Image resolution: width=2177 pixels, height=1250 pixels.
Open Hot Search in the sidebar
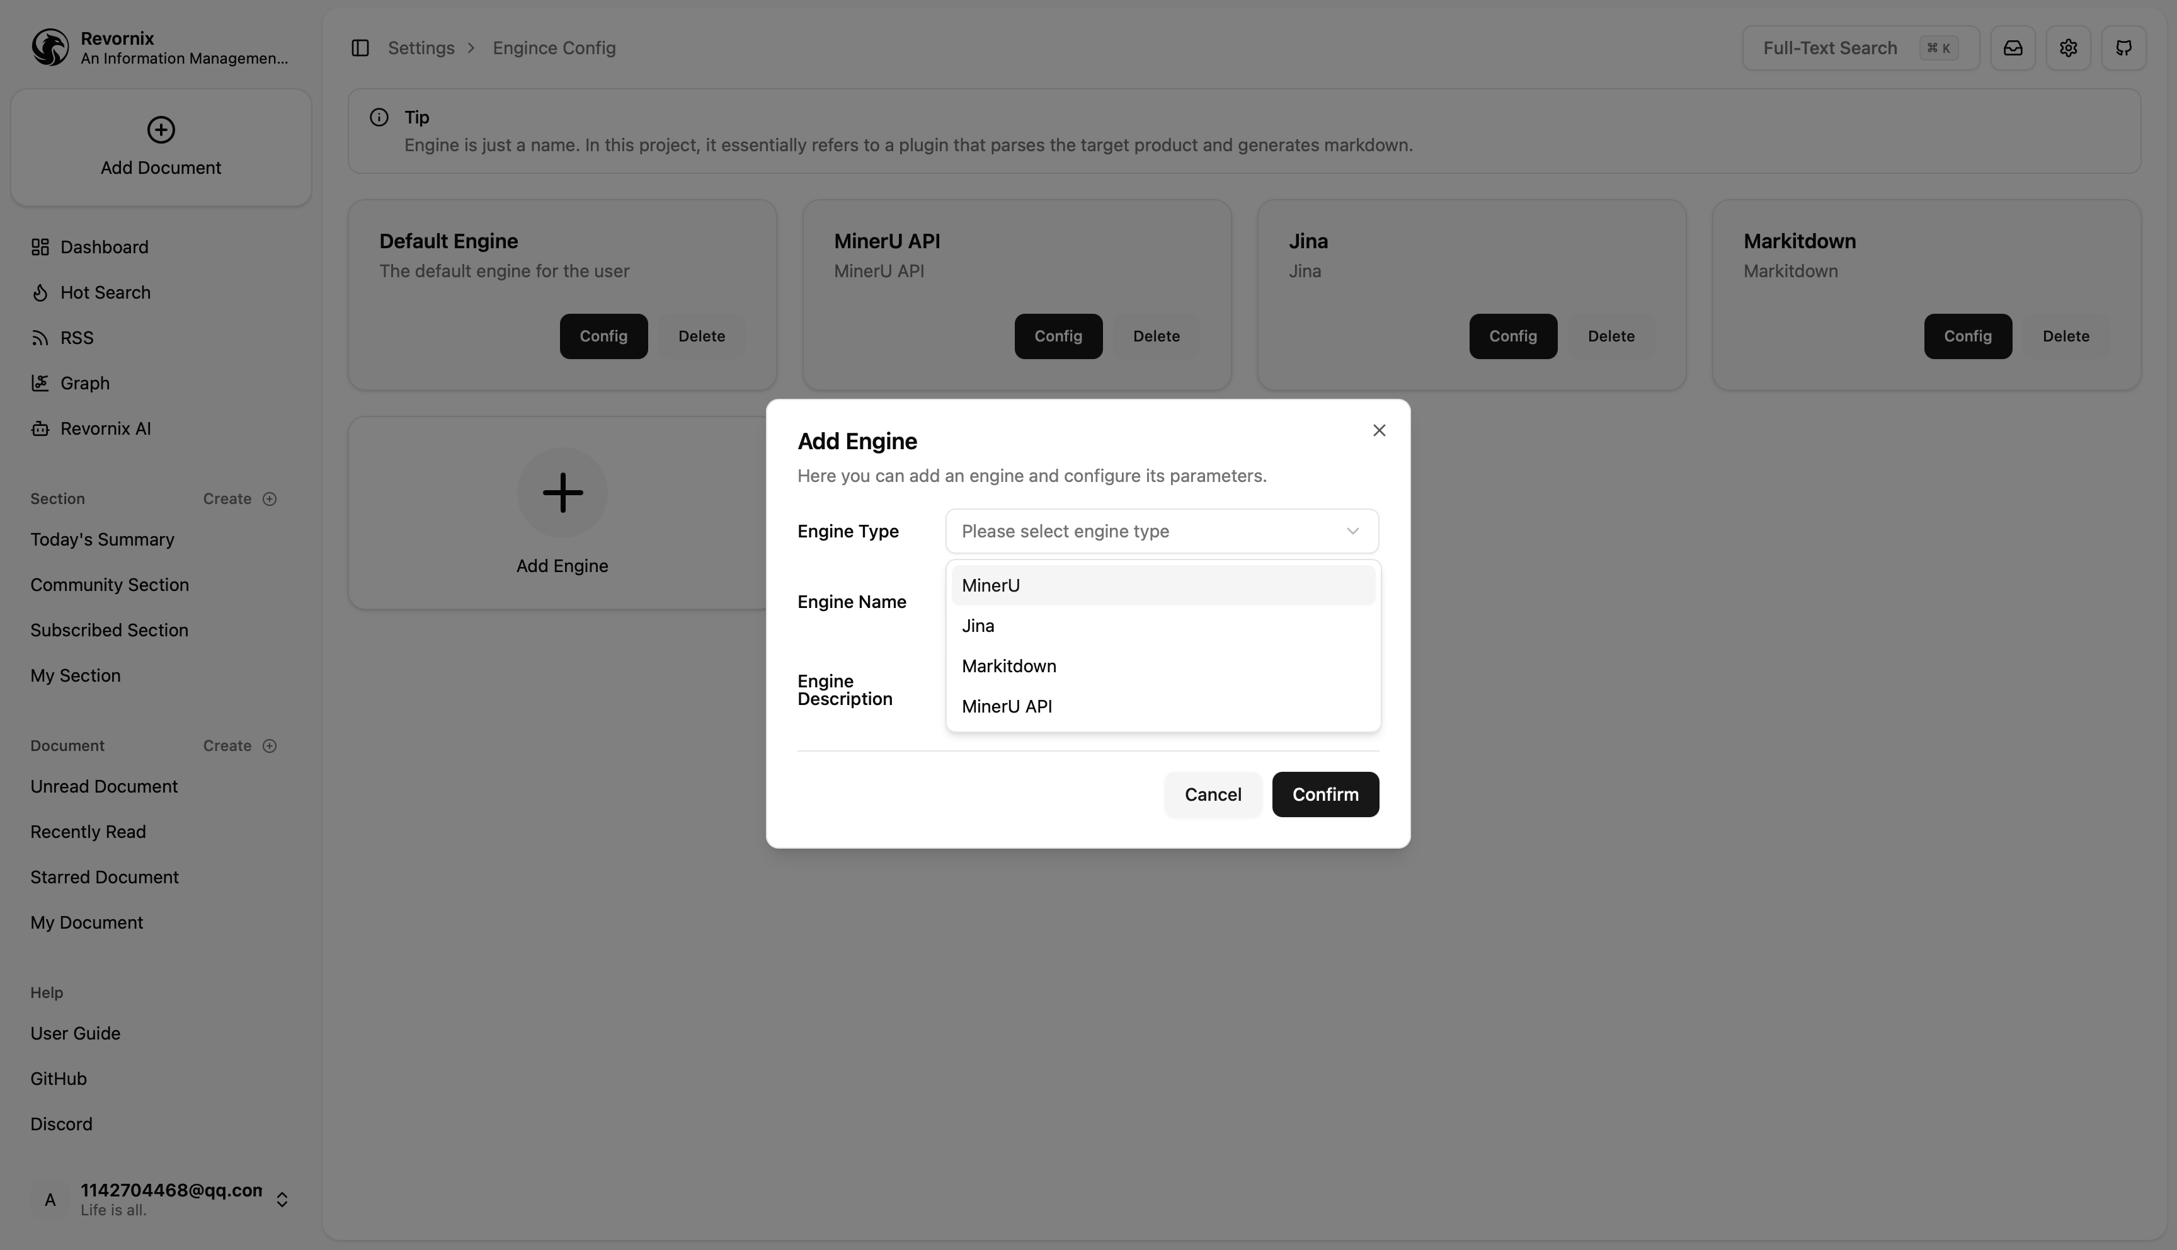[x=105, y=293]
